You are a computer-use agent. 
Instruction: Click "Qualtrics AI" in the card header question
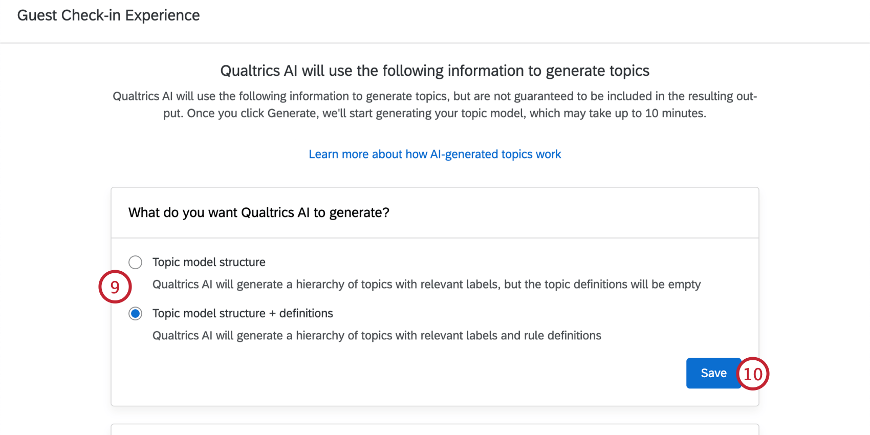(x=275, y=212)
